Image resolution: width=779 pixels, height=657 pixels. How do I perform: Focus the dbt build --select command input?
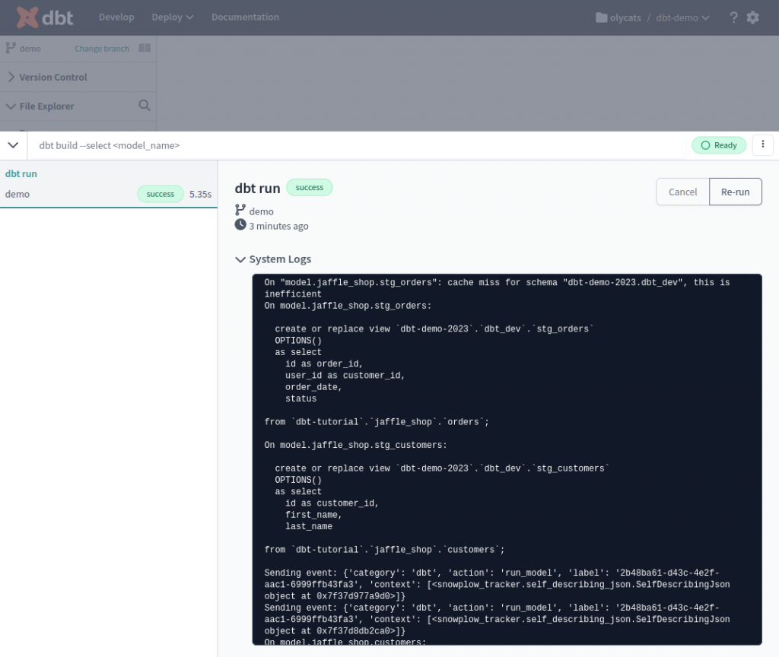coord(358,145)
